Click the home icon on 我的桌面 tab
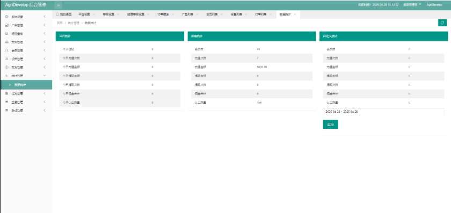The image size is (451, 213). click(x=57, y=14)
